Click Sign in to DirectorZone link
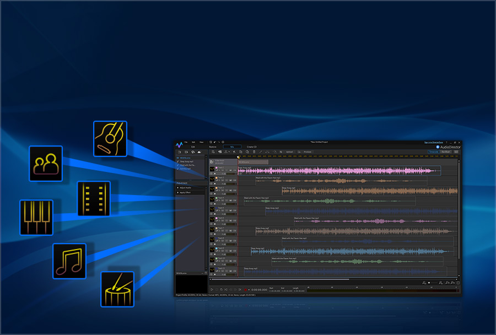 pos(433,142)
